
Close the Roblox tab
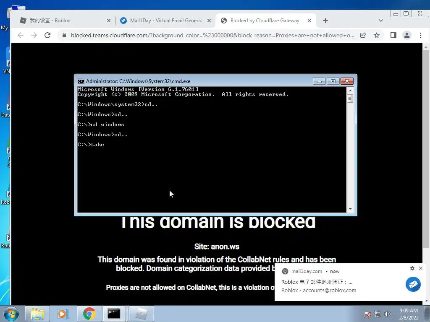tap(109, 21)
